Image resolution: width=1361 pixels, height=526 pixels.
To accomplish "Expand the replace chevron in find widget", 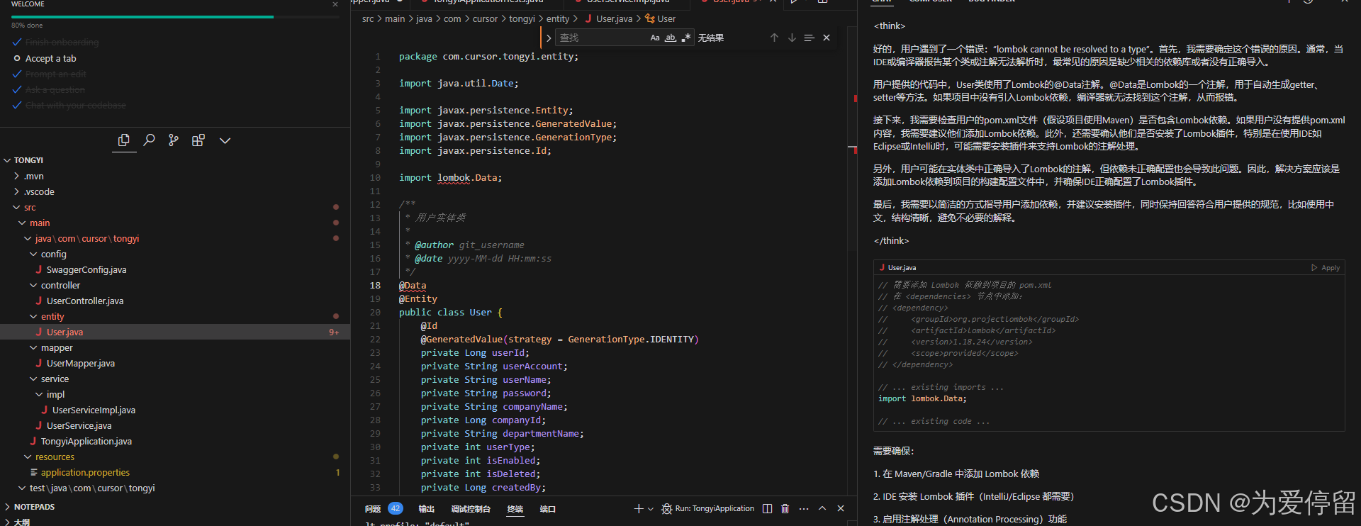I will pyautogui.click(x=549, y=38).
